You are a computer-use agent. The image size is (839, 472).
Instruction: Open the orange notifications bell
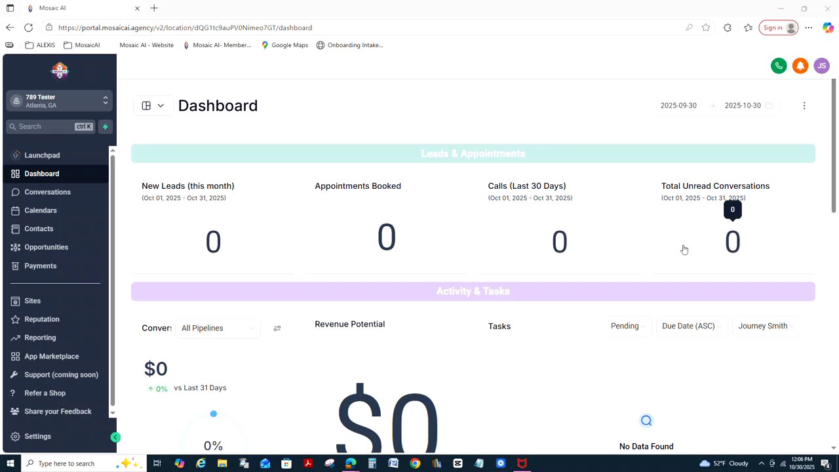point(800,66)
